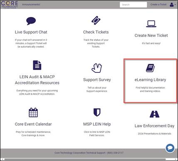Click 'Everything you need for your upcoming LEIN Audit' text

[x=37, y=92]
